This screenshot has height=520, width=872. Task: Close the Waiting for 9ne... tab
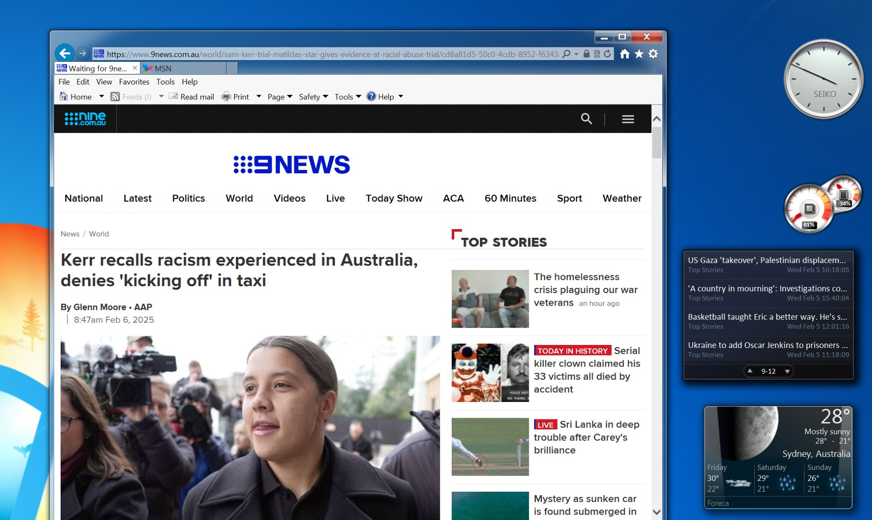[x=135, y=68]
